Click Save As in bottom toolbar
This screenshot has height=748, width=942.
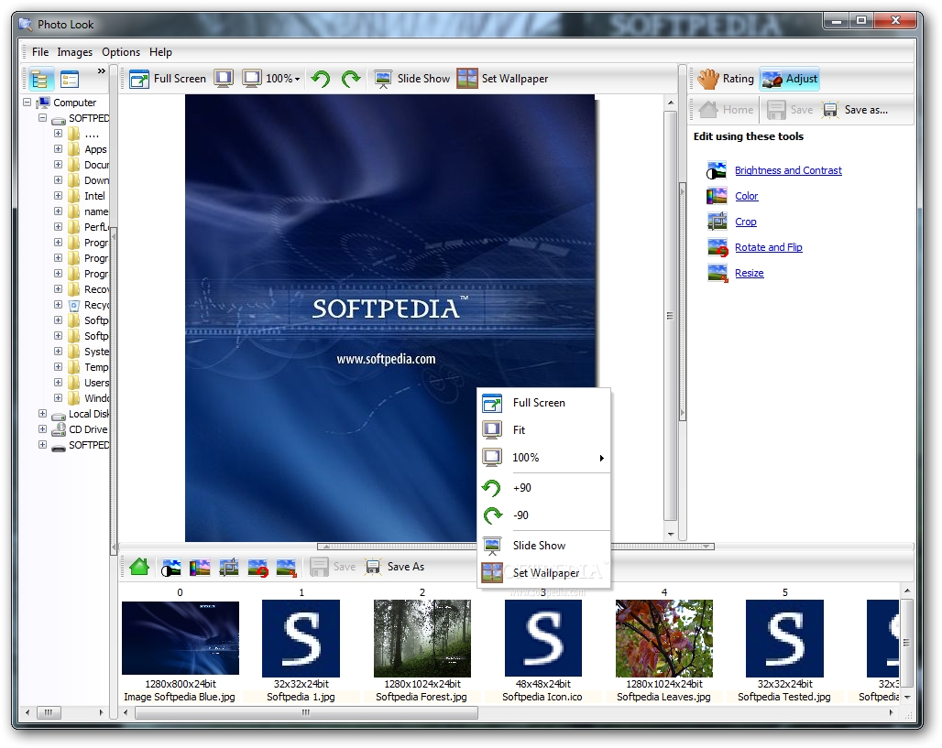coord(394,567)
